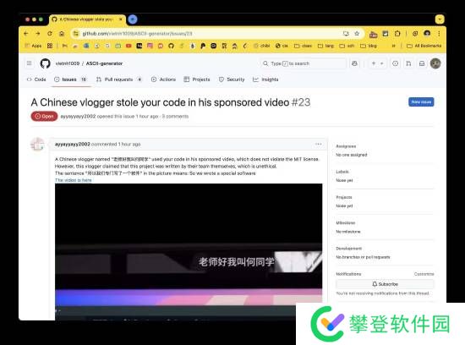Open the GitHub hamburger navigation menu
Image resolution: width=465 pixels, height=345 pixels.
pyautogui.click(x=29, y=63)
